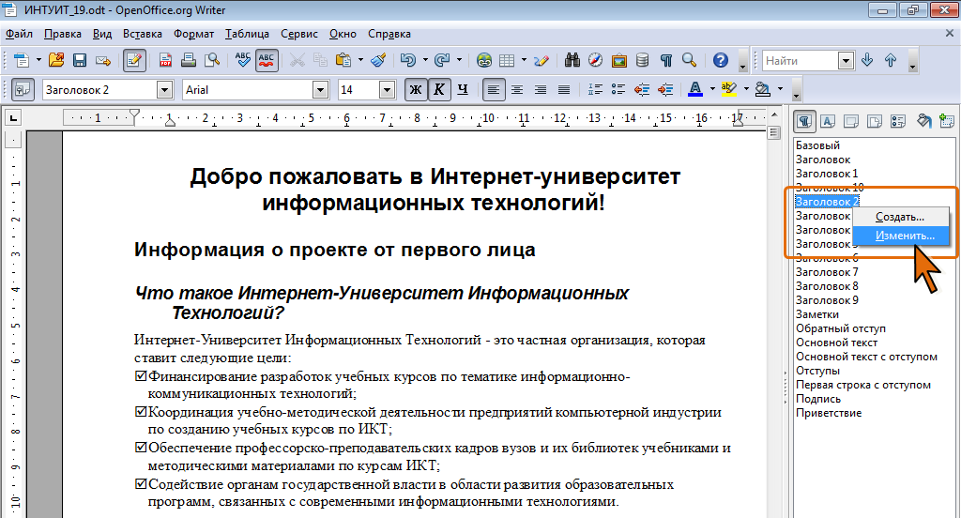961x518 pixels.
Task: Show Frame Styles in Styles panel
Action: click(851, 121)
